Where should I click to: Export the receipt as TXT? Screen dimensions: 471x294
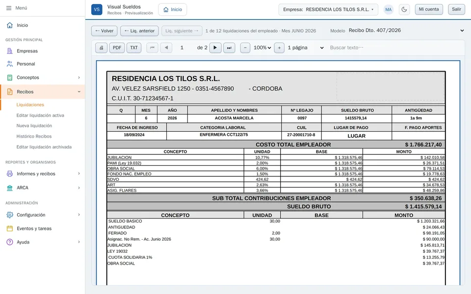pos(134,48)
